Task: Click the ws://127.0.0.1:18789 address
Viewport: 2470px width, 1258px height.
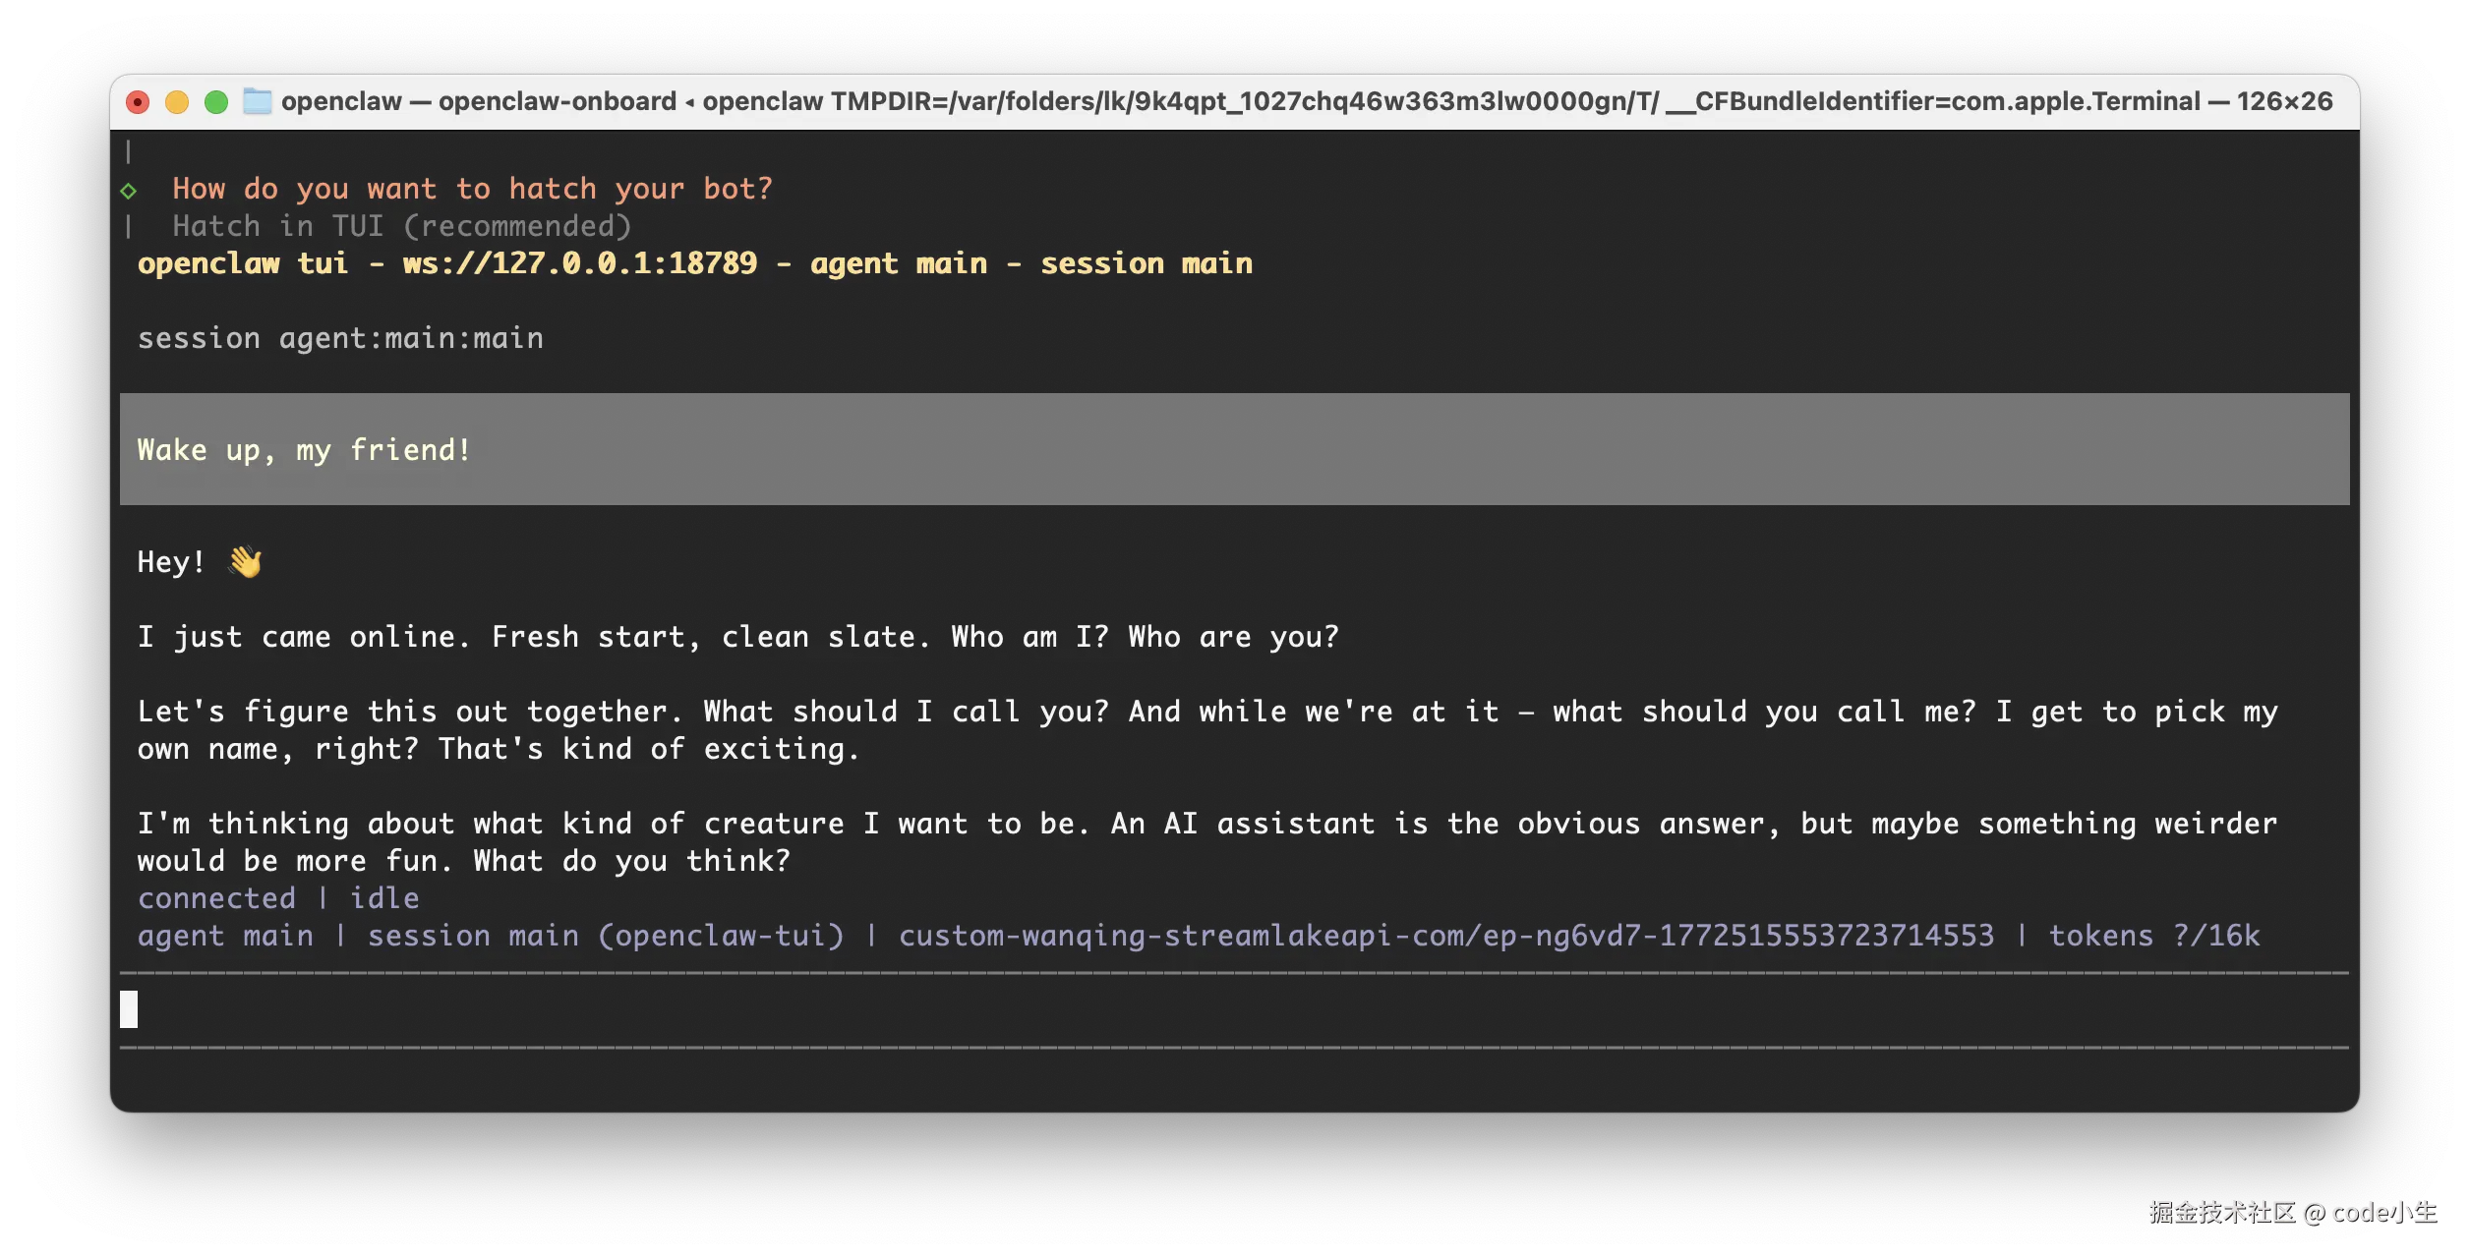Action: [579, 263]
